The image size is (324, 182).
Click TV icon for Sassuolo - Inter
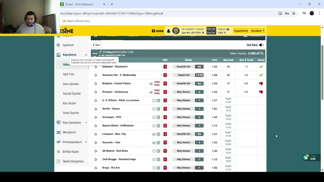pos(154,143)
